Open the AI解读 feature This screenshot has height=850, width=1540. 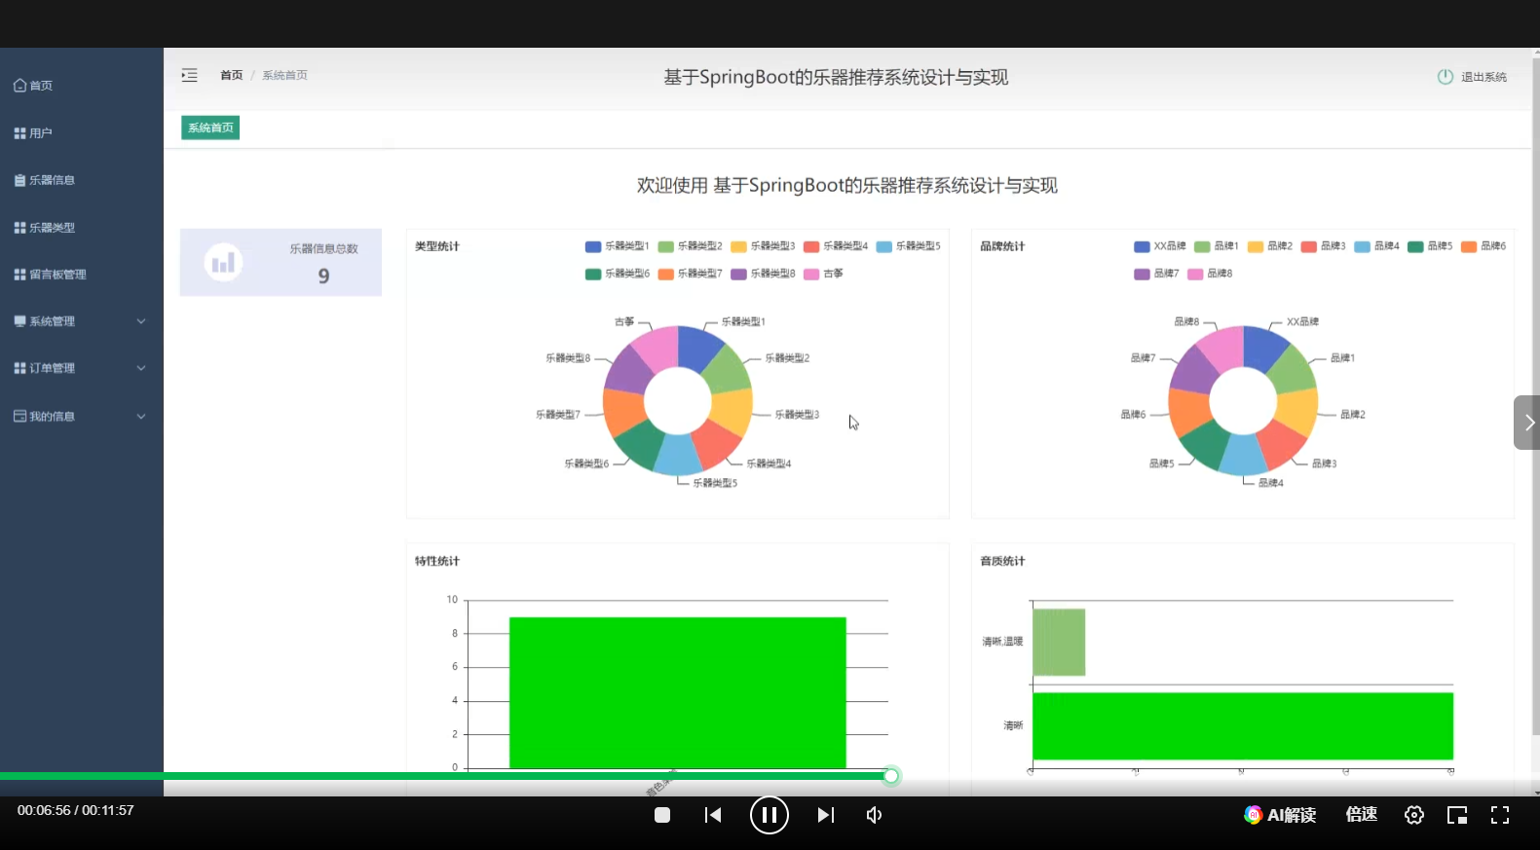[x=1280, y=815]
